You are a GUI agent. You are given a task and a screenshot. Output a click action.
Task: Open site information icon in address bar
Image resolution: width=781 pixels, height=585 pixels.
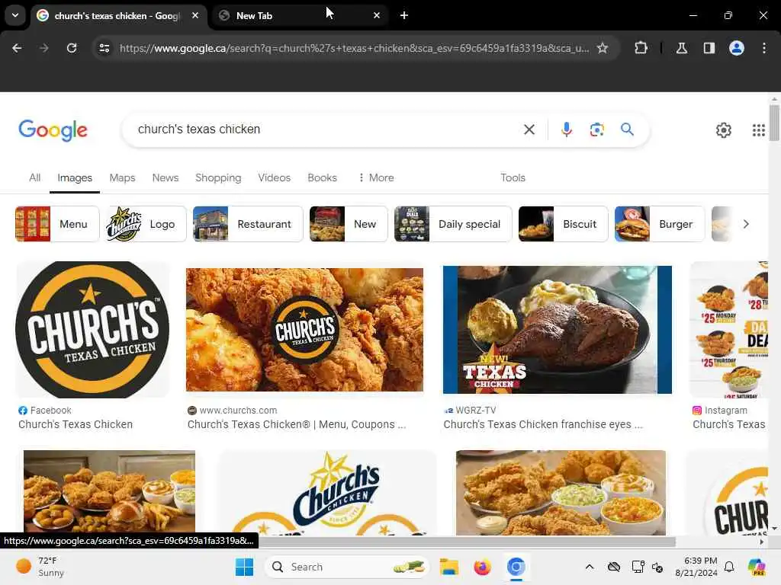104,48
